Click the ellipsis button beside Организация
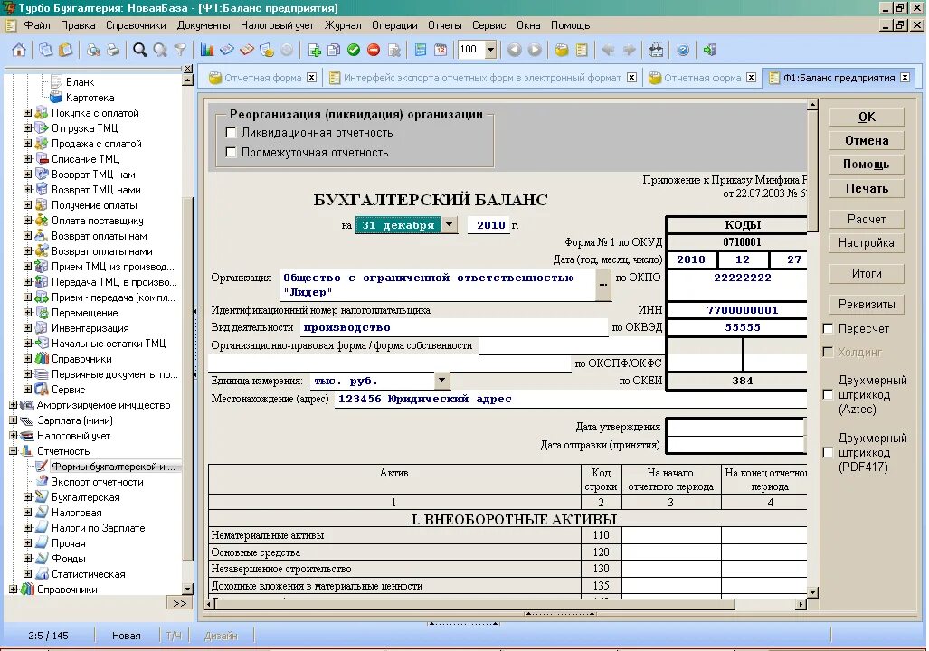 [x=603, y=285]
